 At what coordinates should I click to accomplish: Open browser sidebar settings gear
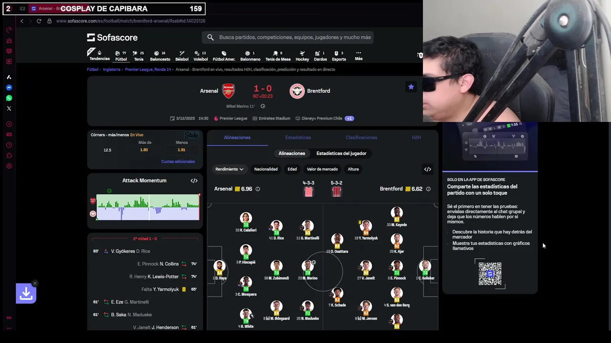pyautogui.click(x=9, y=166)
